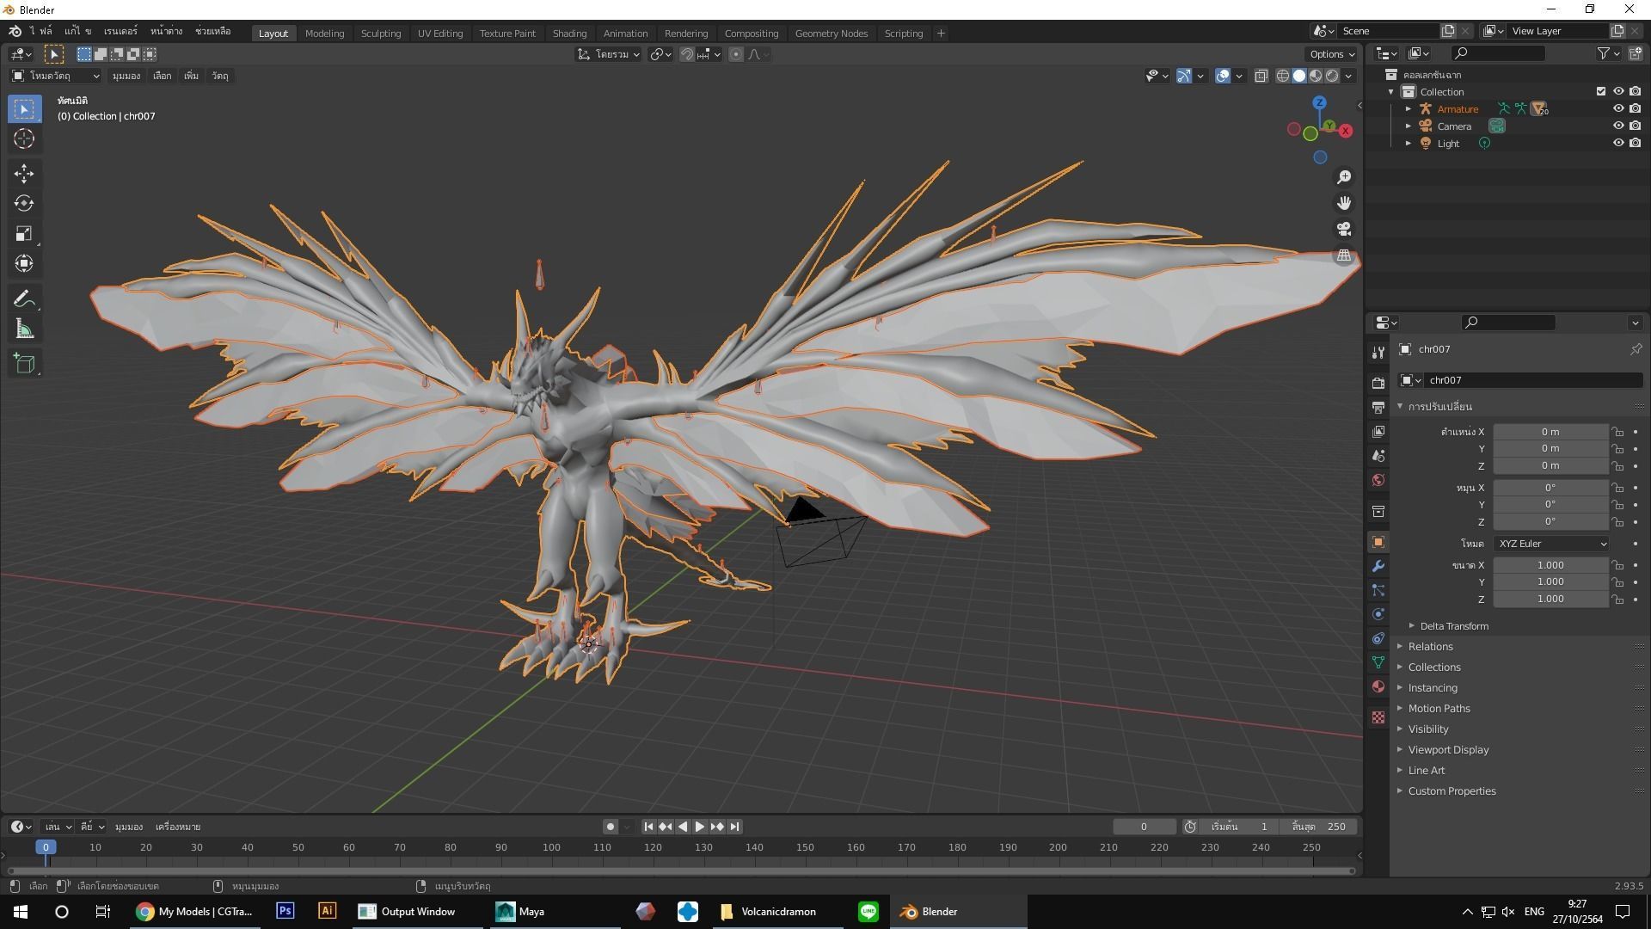Select the Add Cube tool

point(24,364)
